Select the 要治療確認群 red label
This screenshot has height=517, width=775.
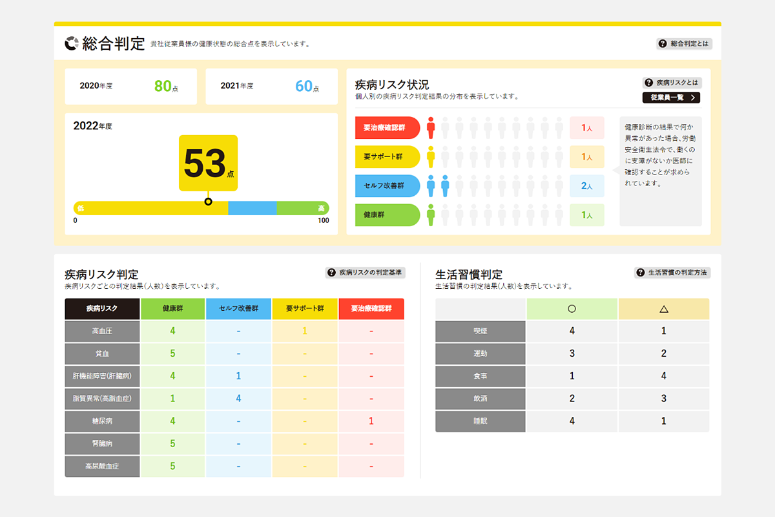pyautogui.click(x=387, y=128)
